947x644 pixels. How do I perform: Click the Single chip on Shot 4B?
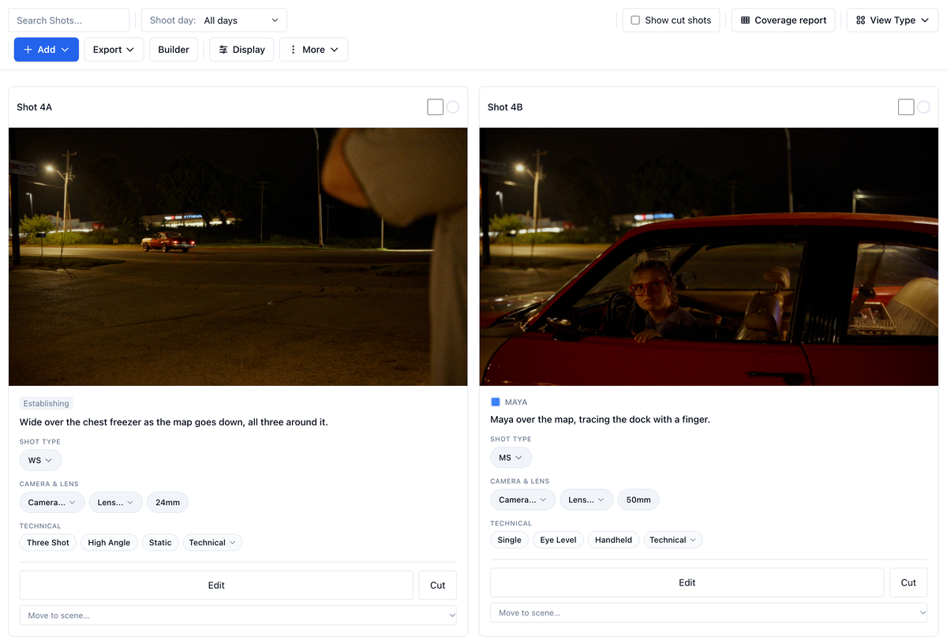point(509,540)
